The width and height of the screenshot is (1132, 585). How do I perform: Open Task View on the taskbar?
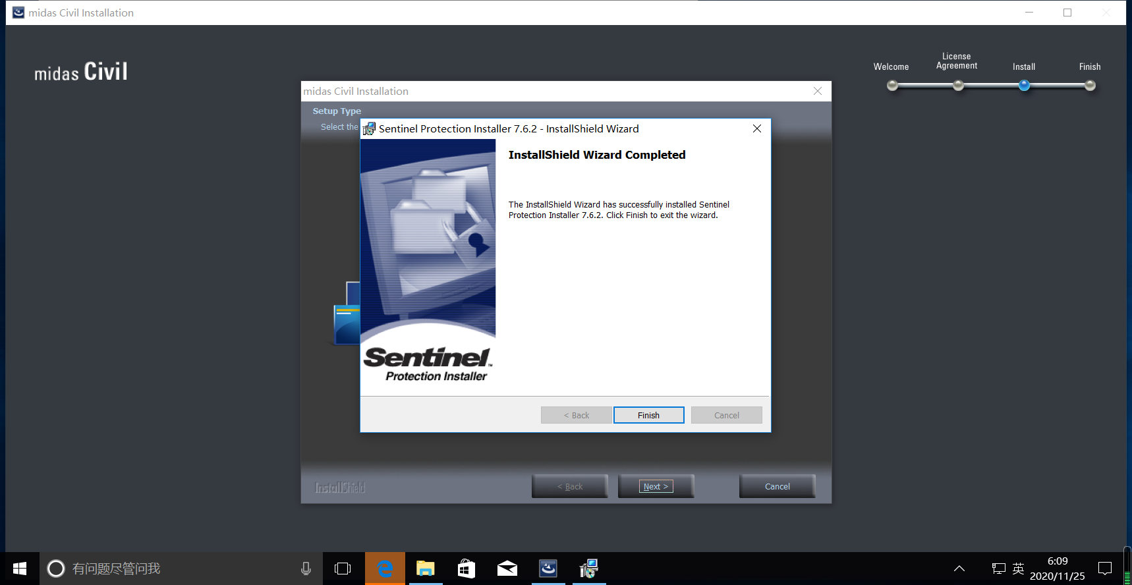[x=343, y=569]
